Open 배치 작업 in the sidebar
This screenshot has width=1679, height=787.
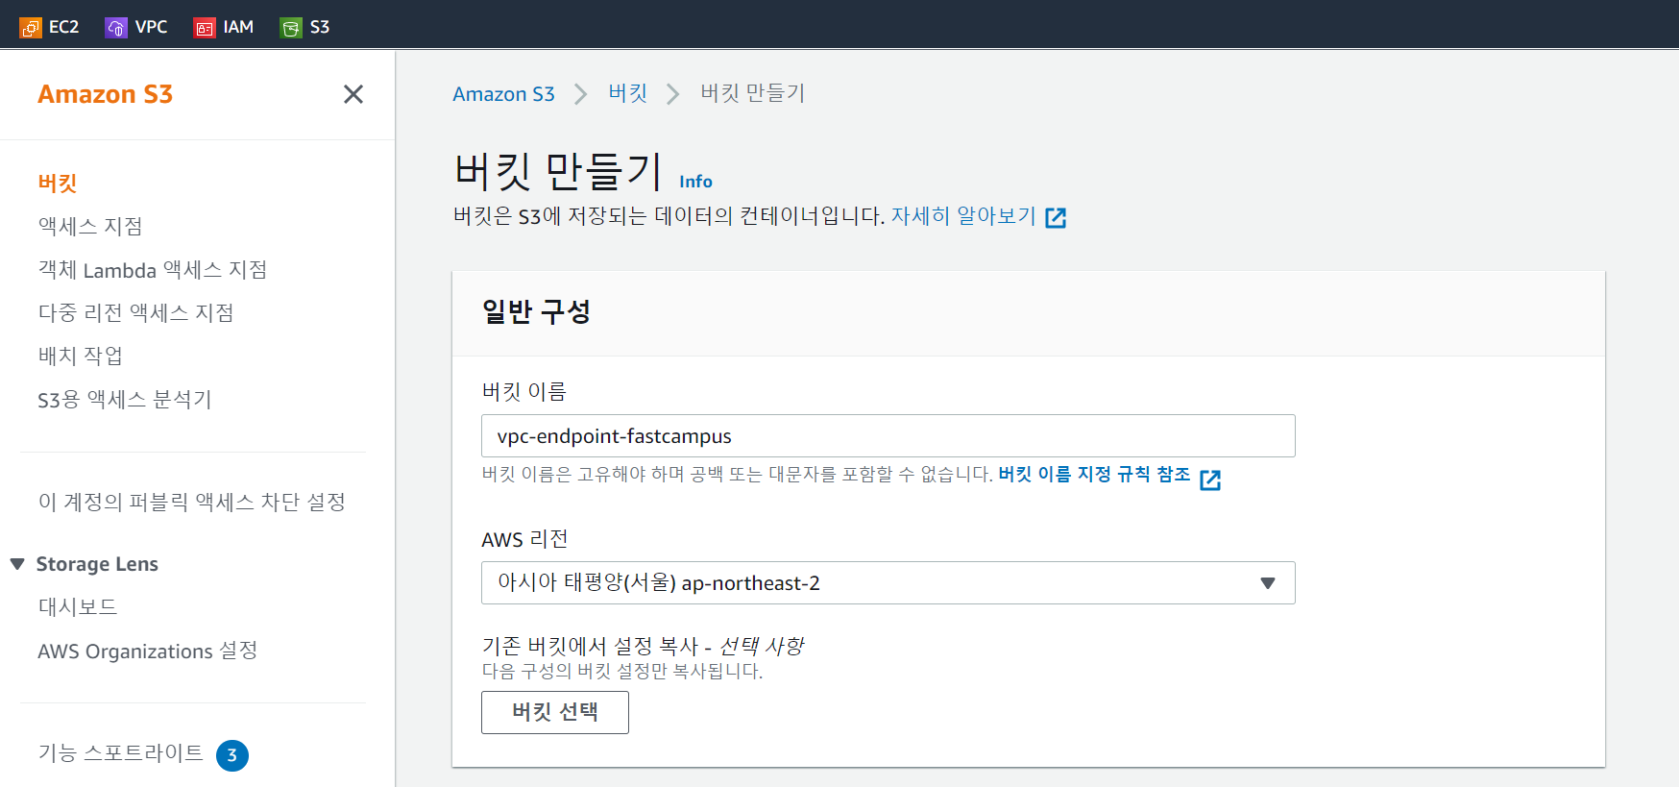click(81, 356)
